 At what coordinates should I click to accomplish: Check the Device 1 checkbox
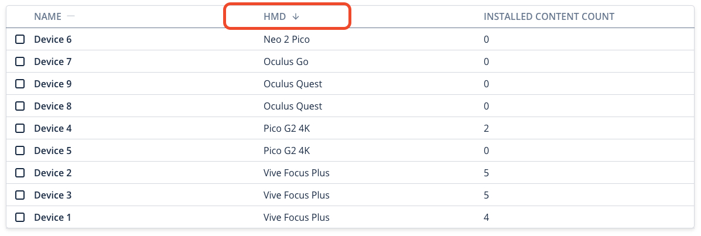click(20, 217)
